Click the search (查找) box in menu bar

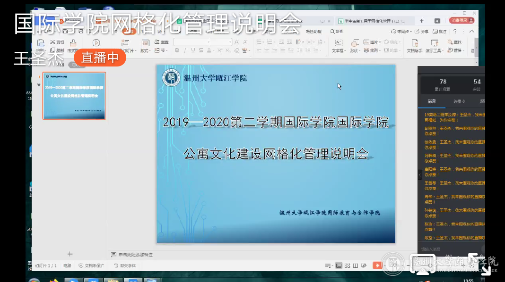[337, 32]
